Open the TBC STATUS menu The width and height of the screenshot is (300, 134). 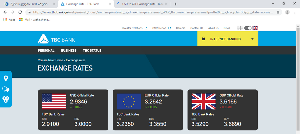(x=92, y=51)
